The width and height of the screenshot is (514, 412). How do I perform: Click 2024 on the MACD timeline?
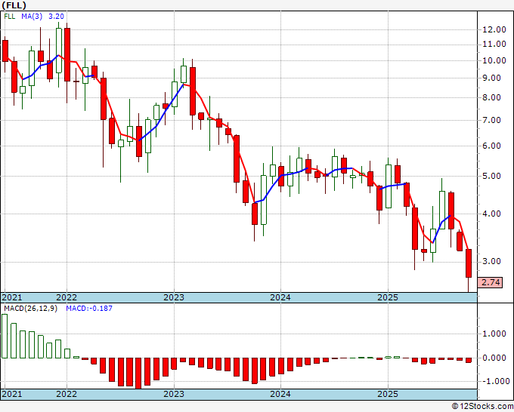pyautogui.click(x=280, y=394)
